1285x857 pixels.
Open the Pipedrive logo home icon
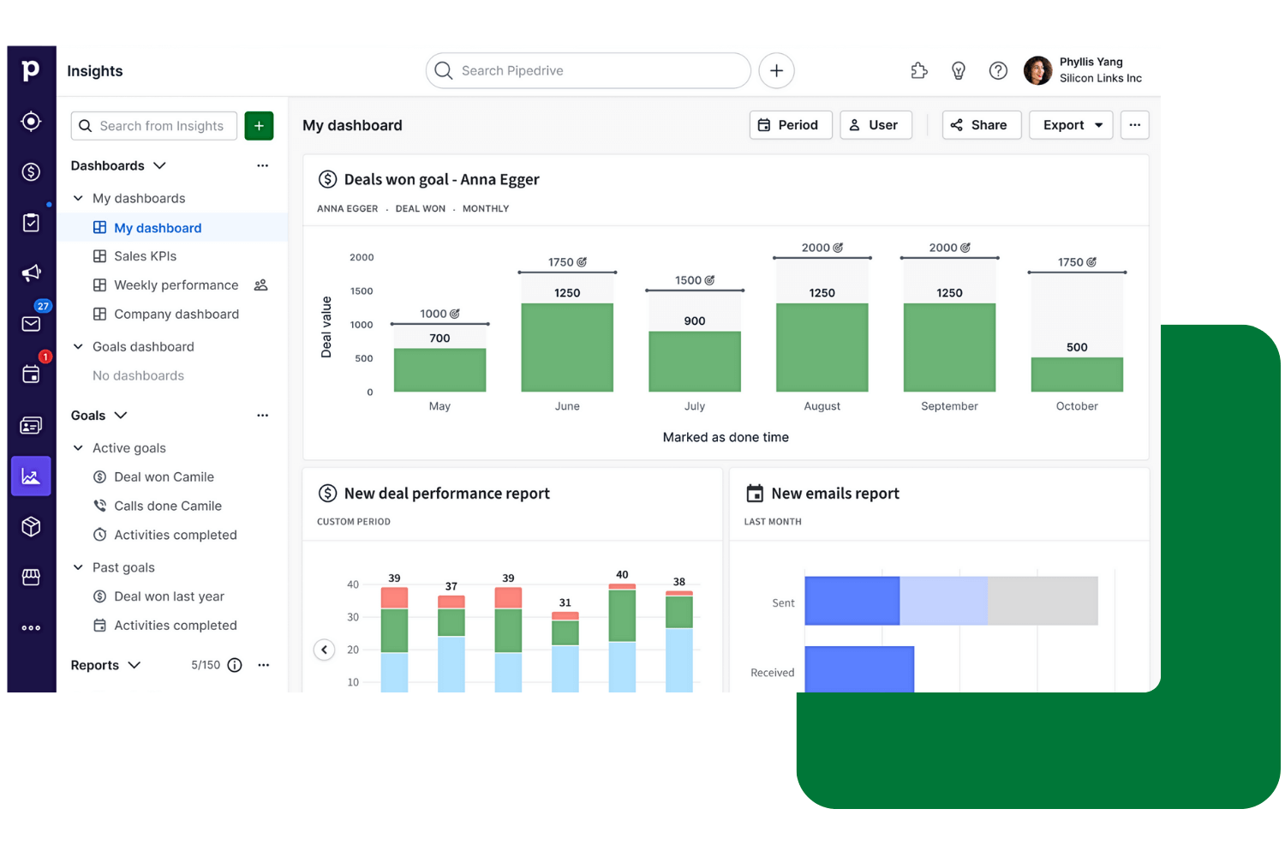pos(31,70)
